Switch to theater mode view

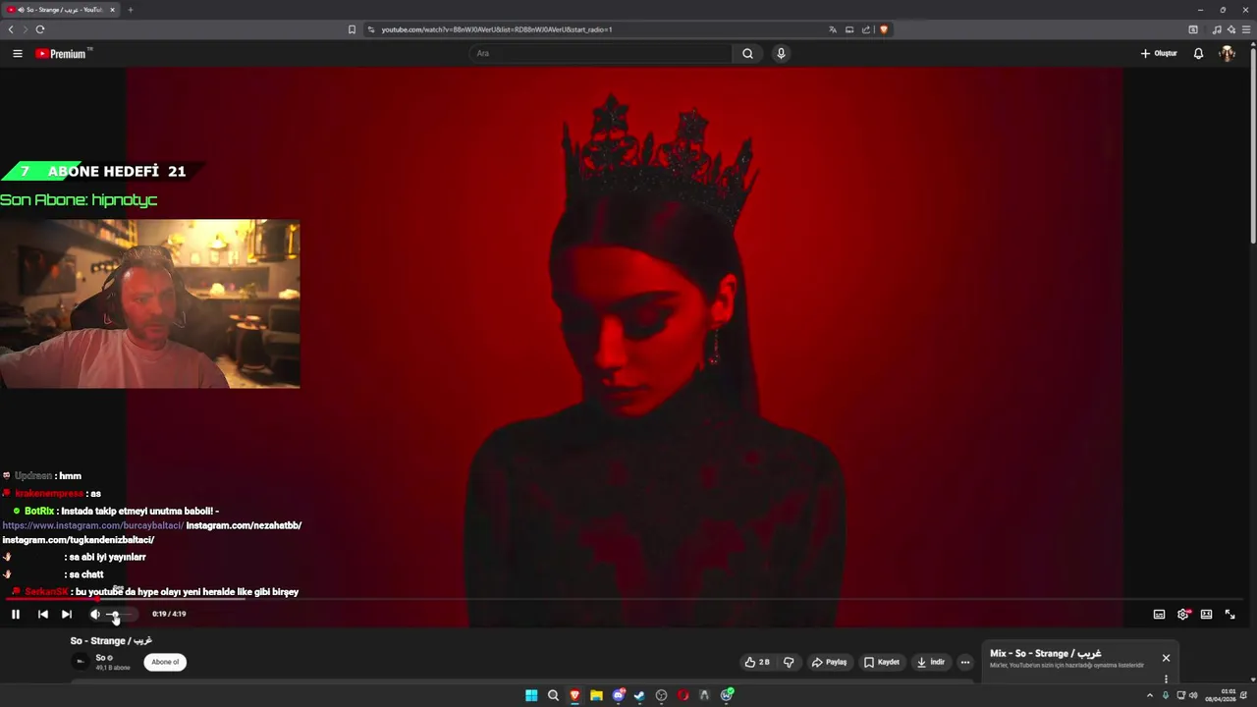[x=1206, y=615]
